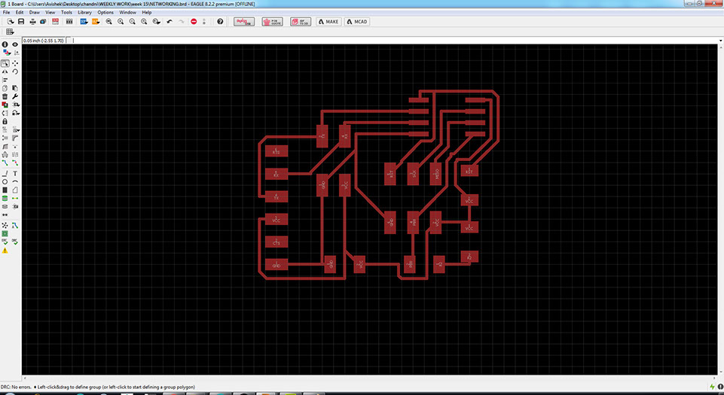This screenshot has height=395, width=724.
Task: Open the Tools menu
Action: pyautogui.click(x=66, y=13)
